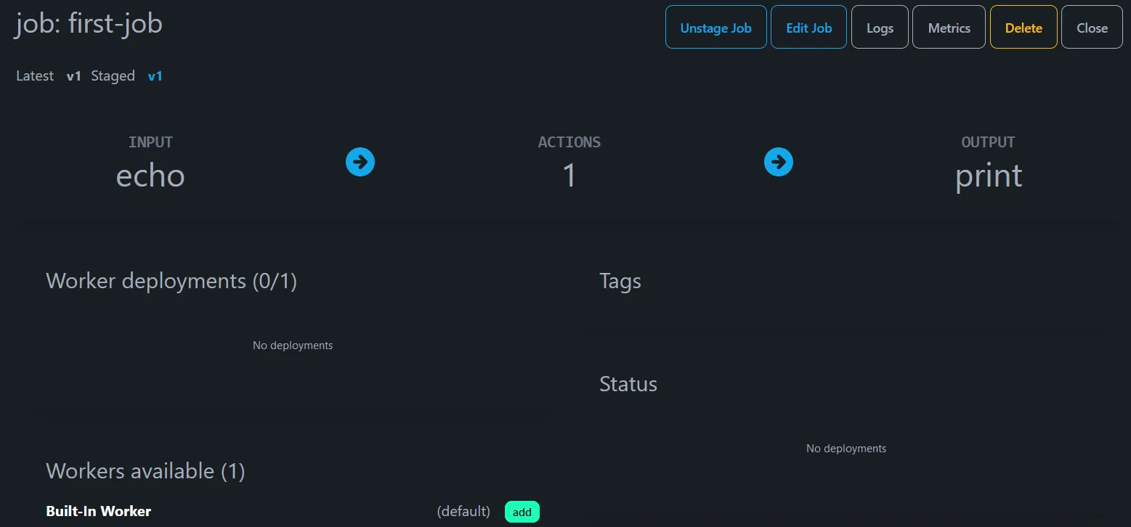The image size is (1131, 527).
Task: Click the blue arrow between ACTIONS and OUTPUT
Action: coord(778,162)
